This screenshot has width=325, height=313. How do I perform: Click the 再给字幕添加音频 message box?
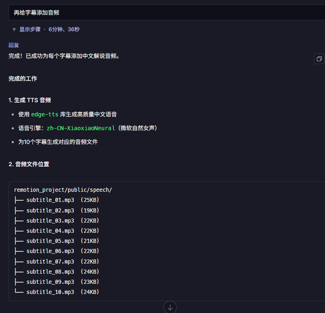167,12
